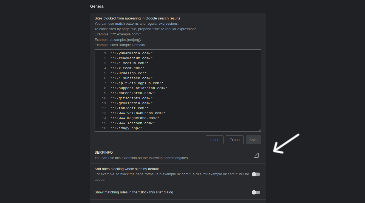Enable "Add rules blocking whole sites by default"
Image resolution: width=365 pixels, height=203 pixels.
pos(256,174)
